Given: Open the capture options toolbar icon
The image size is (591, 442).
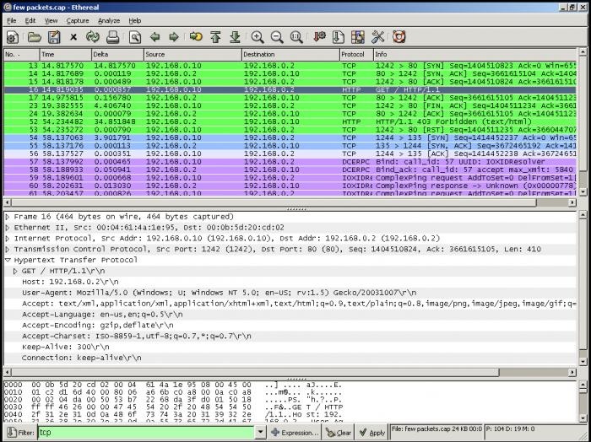Looking at the screenshot, I should (x=13, y=37).
